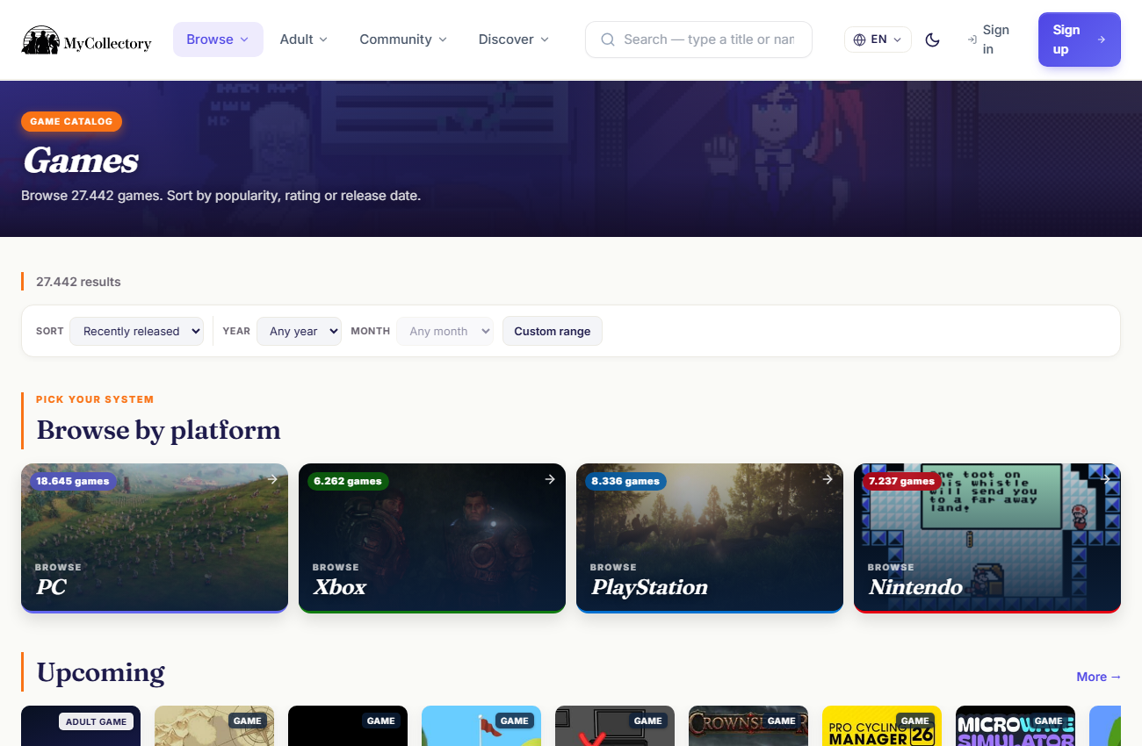Click the 27.442 results text
Screen dimensions: 1142x746
point(78,282)
